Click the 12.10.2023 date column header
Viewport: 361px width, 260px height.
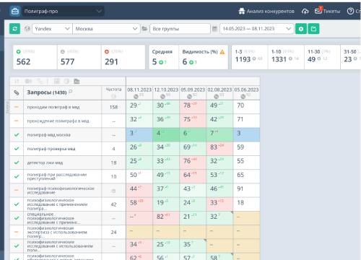tap(166, 90)
